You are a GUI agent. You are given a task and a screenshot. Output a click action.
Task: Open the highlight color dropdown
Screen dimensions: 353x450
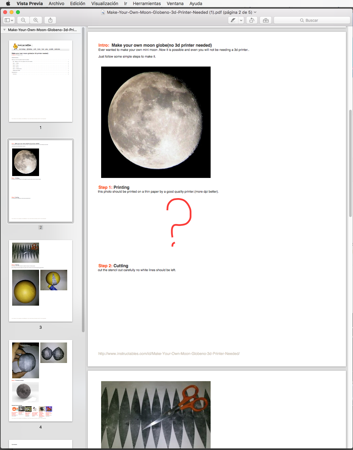[x=241, y=20]
